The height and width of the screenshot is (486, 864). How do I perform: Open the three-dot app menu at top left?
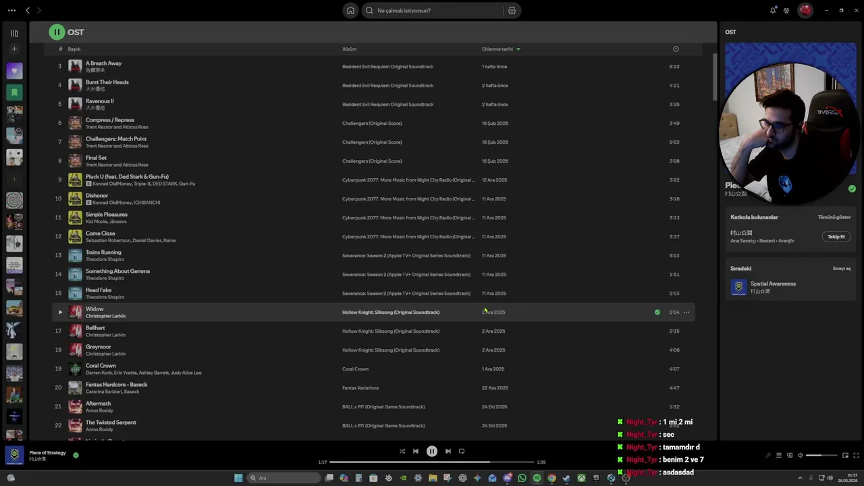click(x=11, y=10)
